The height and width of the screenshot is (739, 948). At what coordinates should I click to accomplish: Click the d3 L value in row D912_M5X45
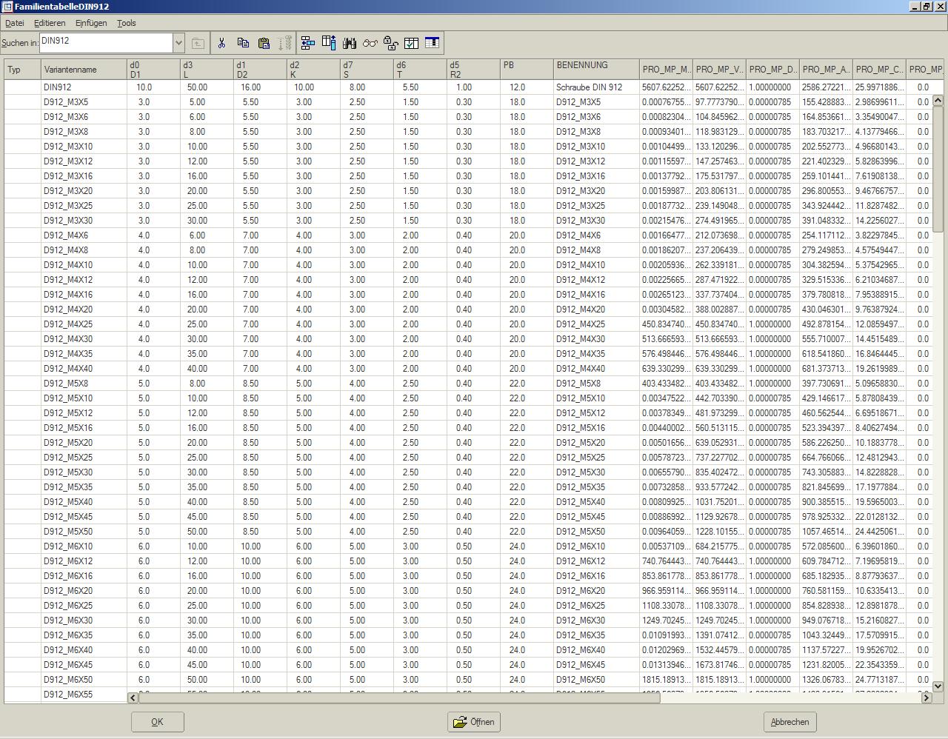pos(197,517)
